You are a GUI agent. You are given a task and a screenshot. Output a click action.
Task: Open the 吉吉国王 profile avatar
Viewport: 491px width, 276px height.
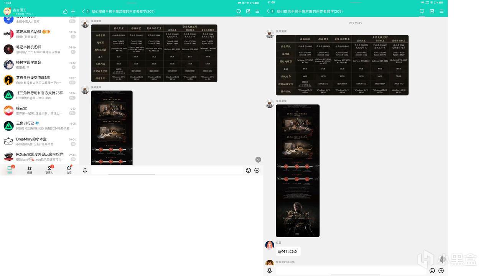point(7,11)
